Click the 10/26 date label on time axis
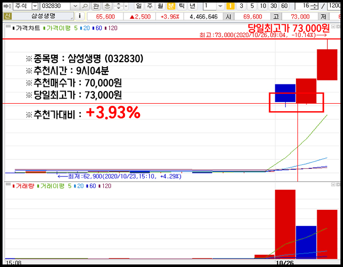 coord(285,262)
